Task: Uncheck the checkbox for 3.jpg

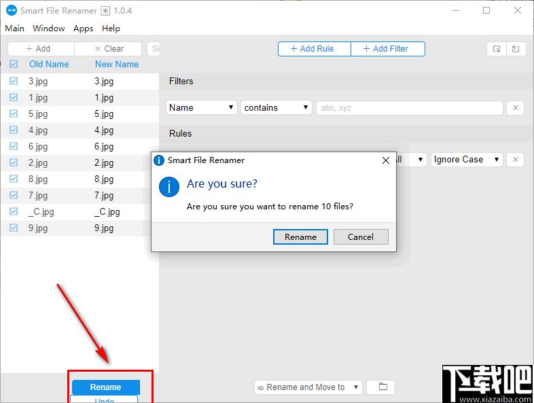Action: 14,81
